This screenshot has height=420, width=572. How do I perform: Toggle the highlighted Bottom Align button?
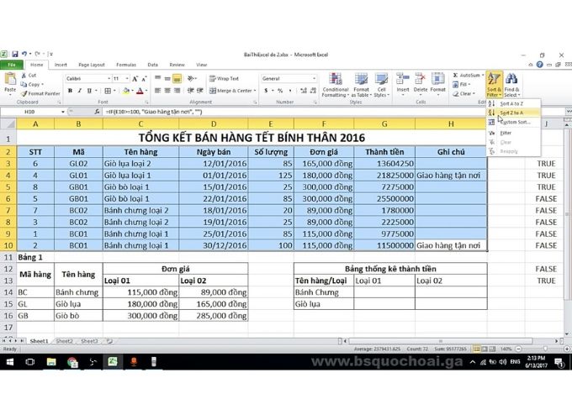click(177, 78)
